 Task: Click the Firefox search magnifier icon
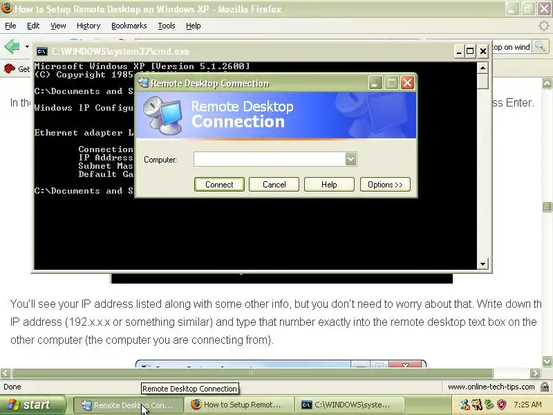click(541, 46)
